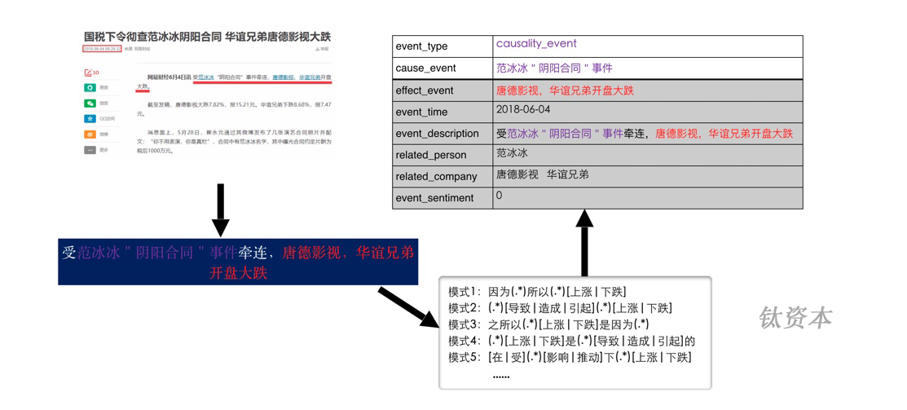Open the 华谊兄弟 hyperlink in the article
Screen dimensions: 907x410
pos(308,77)
